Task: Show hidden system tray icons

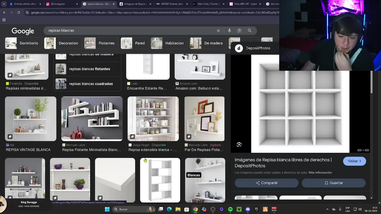Action: pyautogui.click(x=327, y=209)
